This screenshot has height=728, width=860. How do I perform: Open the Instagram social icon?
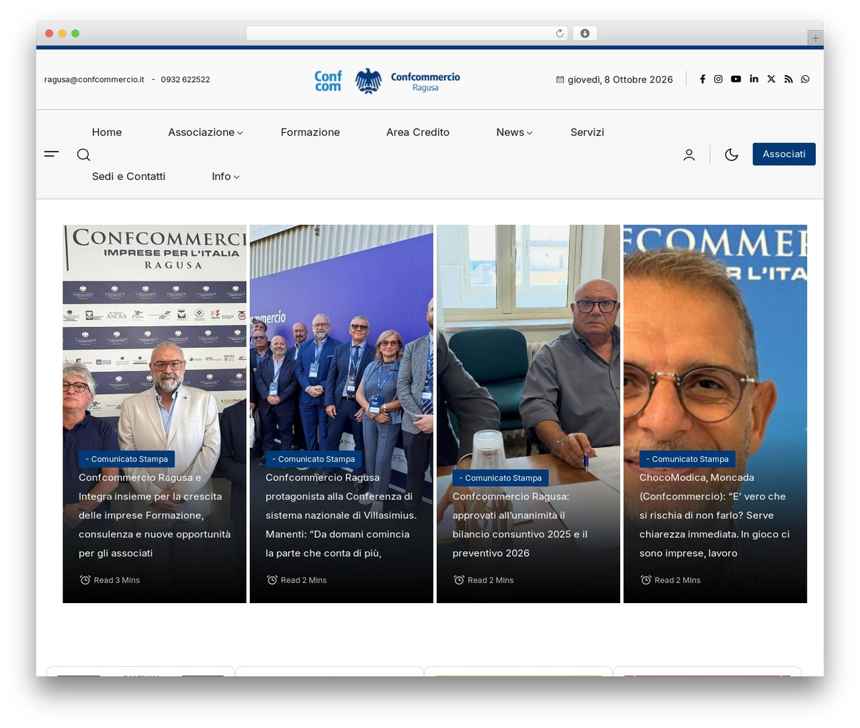718,79
